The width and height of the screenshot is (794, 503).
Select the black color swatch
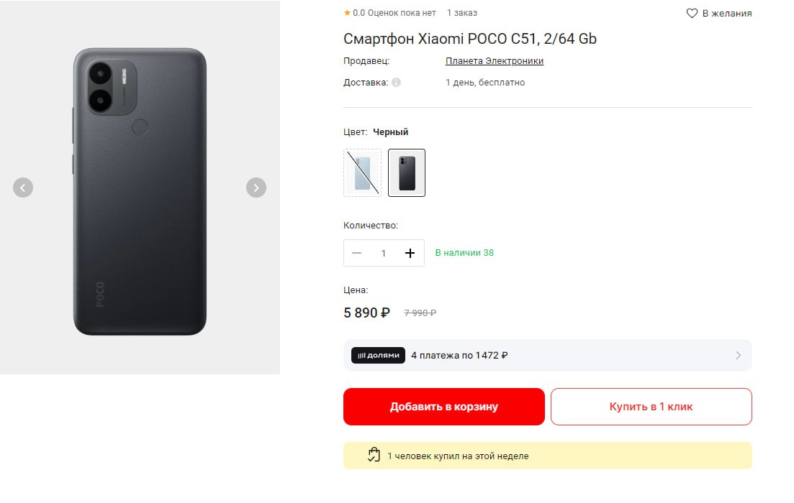point(407,172)
